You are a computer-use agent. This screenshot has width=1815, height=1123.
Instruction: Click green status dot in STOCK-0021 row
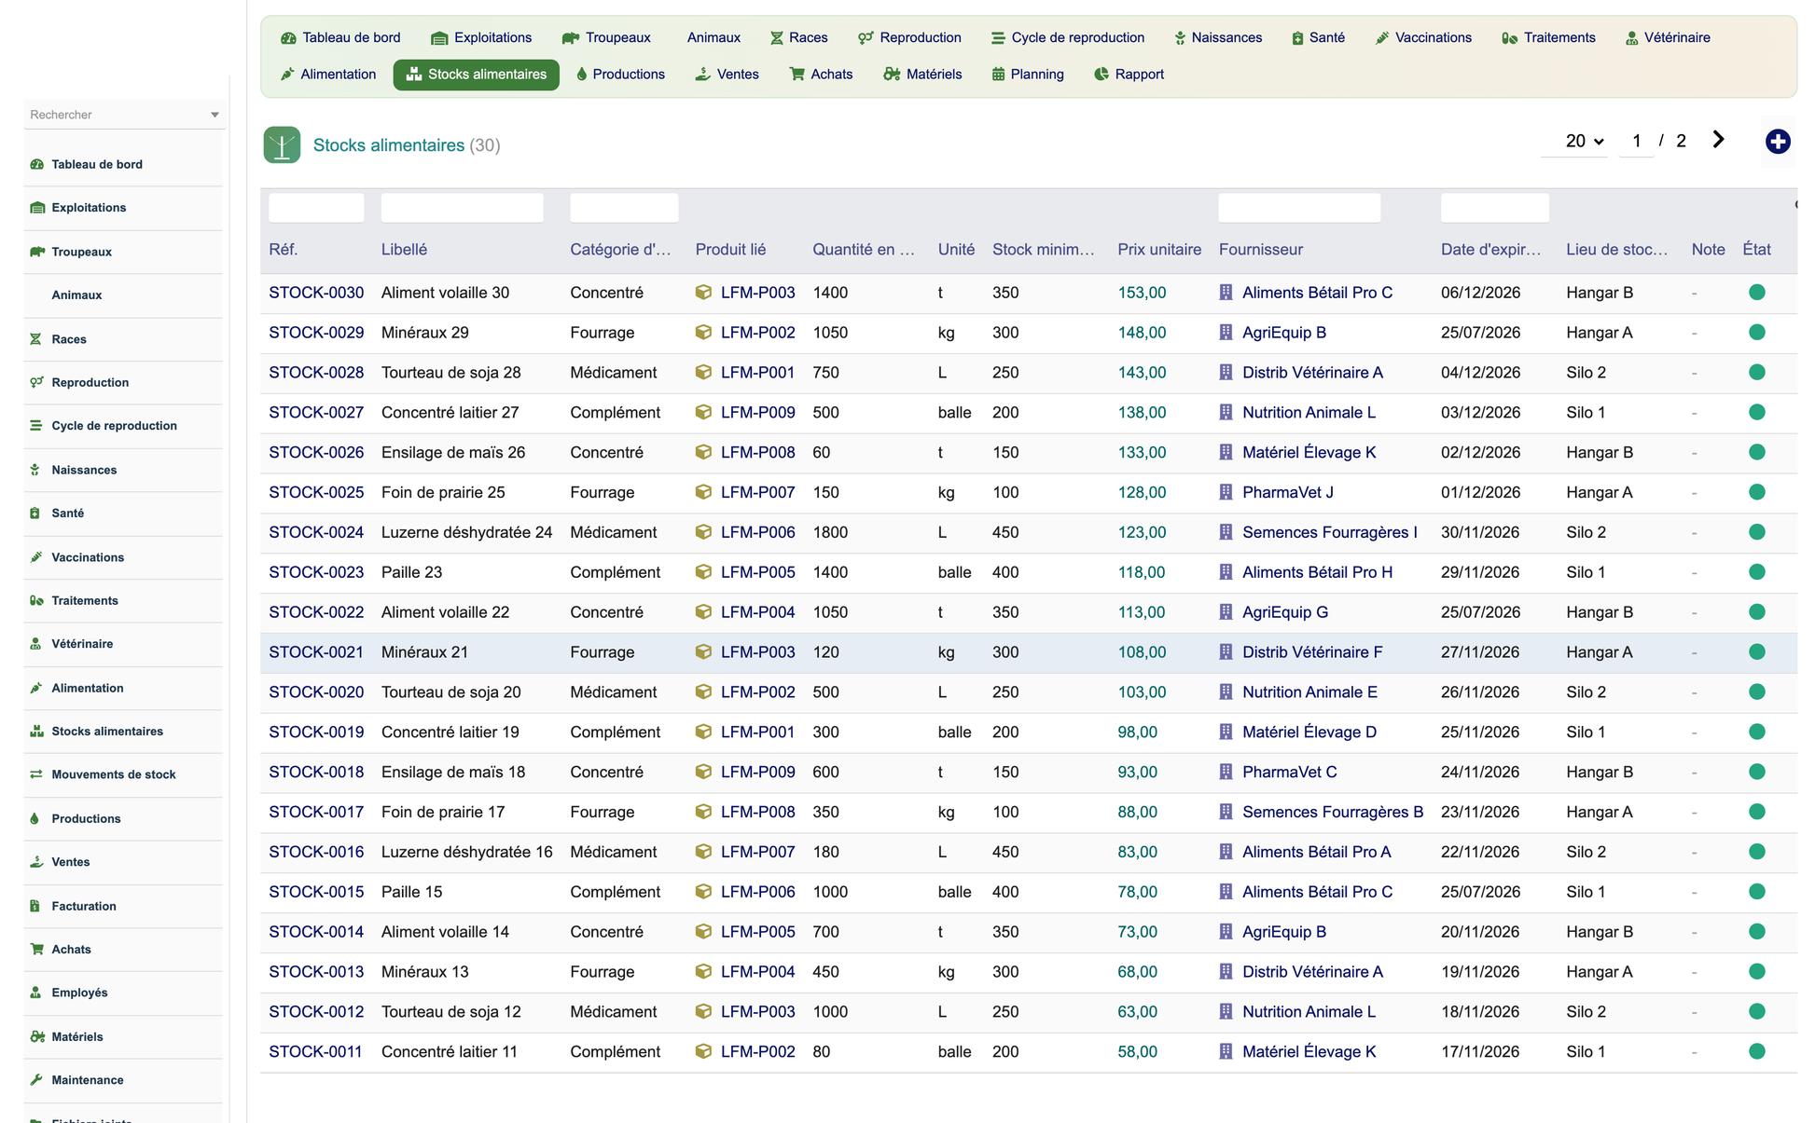(1757, 652)
